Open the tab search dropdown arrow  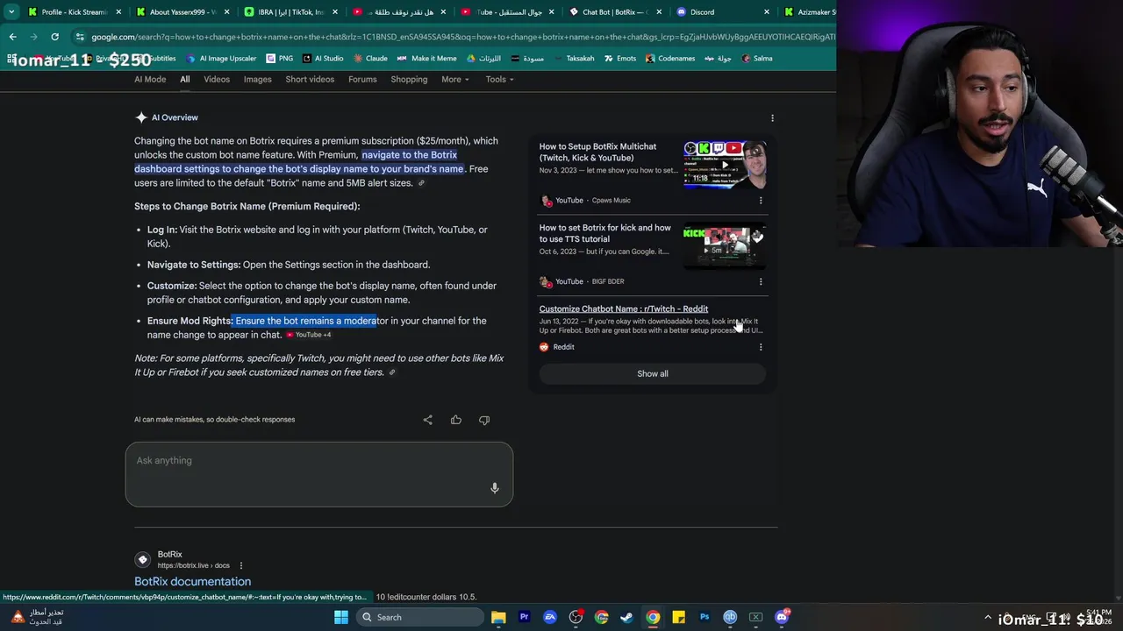[x=11, y=12]
